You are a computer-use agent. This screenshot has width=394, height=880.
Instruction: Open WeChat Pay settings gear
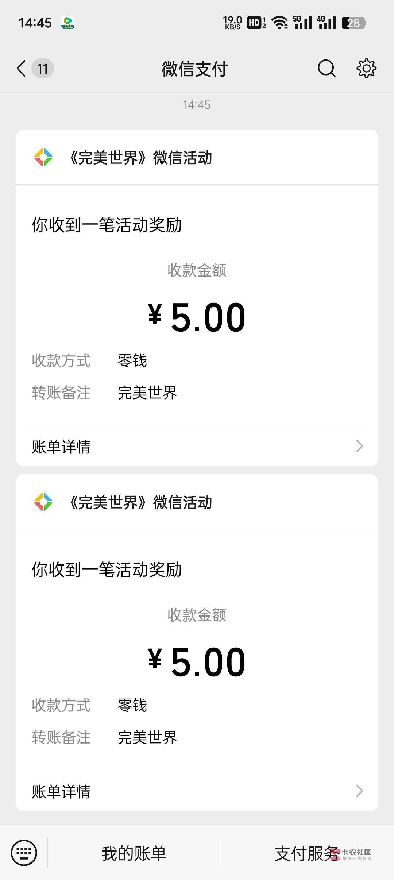(x=366, y=68)
